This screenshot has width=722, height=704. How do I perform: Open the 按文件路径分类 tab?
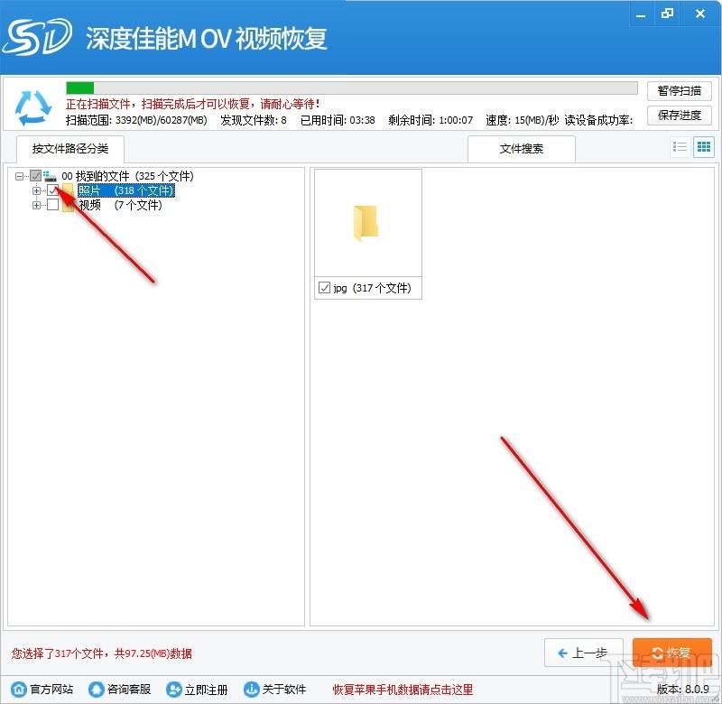tap(70, 149)
